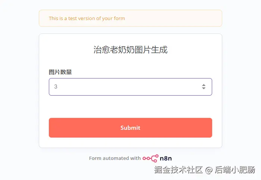This screenshot has height=180, width=261.
Task: Click the 掘金技术社区 watermark text
Action: click(x=179, y=170)
